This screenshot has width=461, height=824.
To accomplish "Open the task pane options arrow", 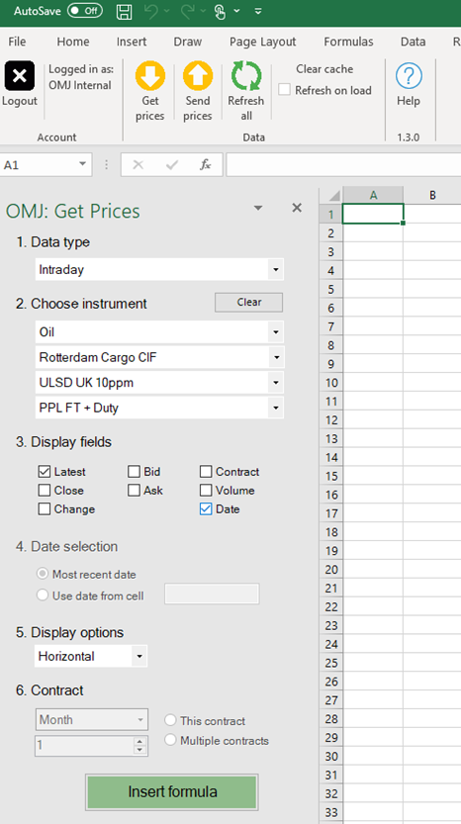I will (258, 208).
